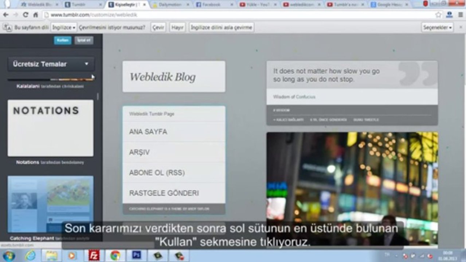Image resolution: width=466 pixels, height=262 pixels.
Task: Click the Çevir translate button
Action: pos(158,28)
